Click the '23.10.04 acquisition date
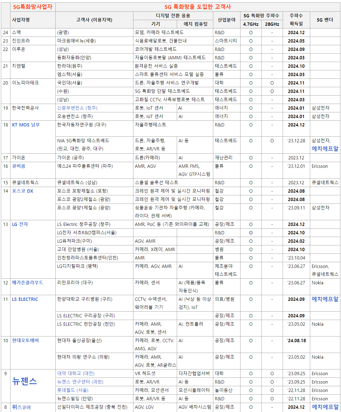 click(x=296, y=258)
